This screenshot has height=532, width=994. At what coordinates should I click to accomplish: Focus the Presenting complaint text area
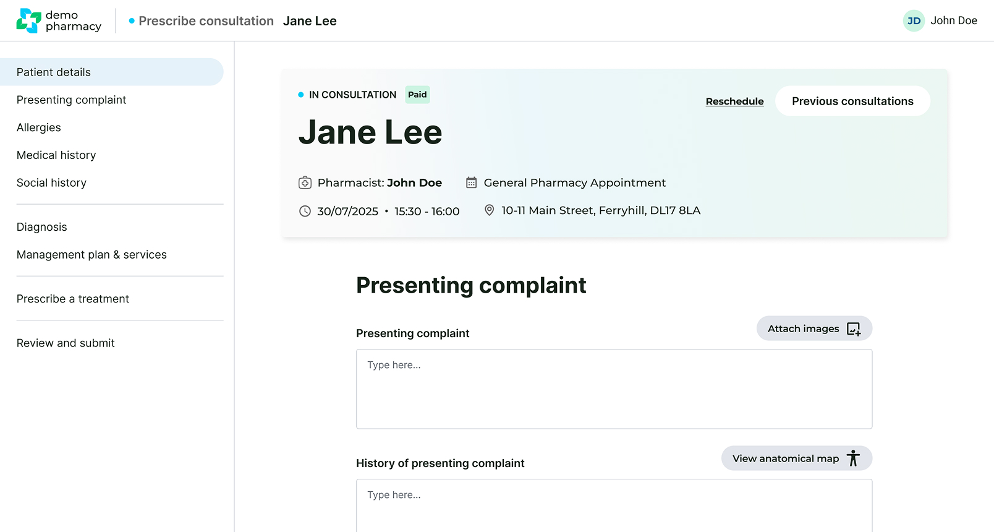(614, 389)
